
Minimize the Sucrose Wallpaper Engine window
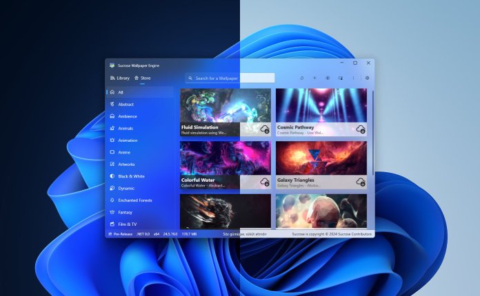click(342, 63)
